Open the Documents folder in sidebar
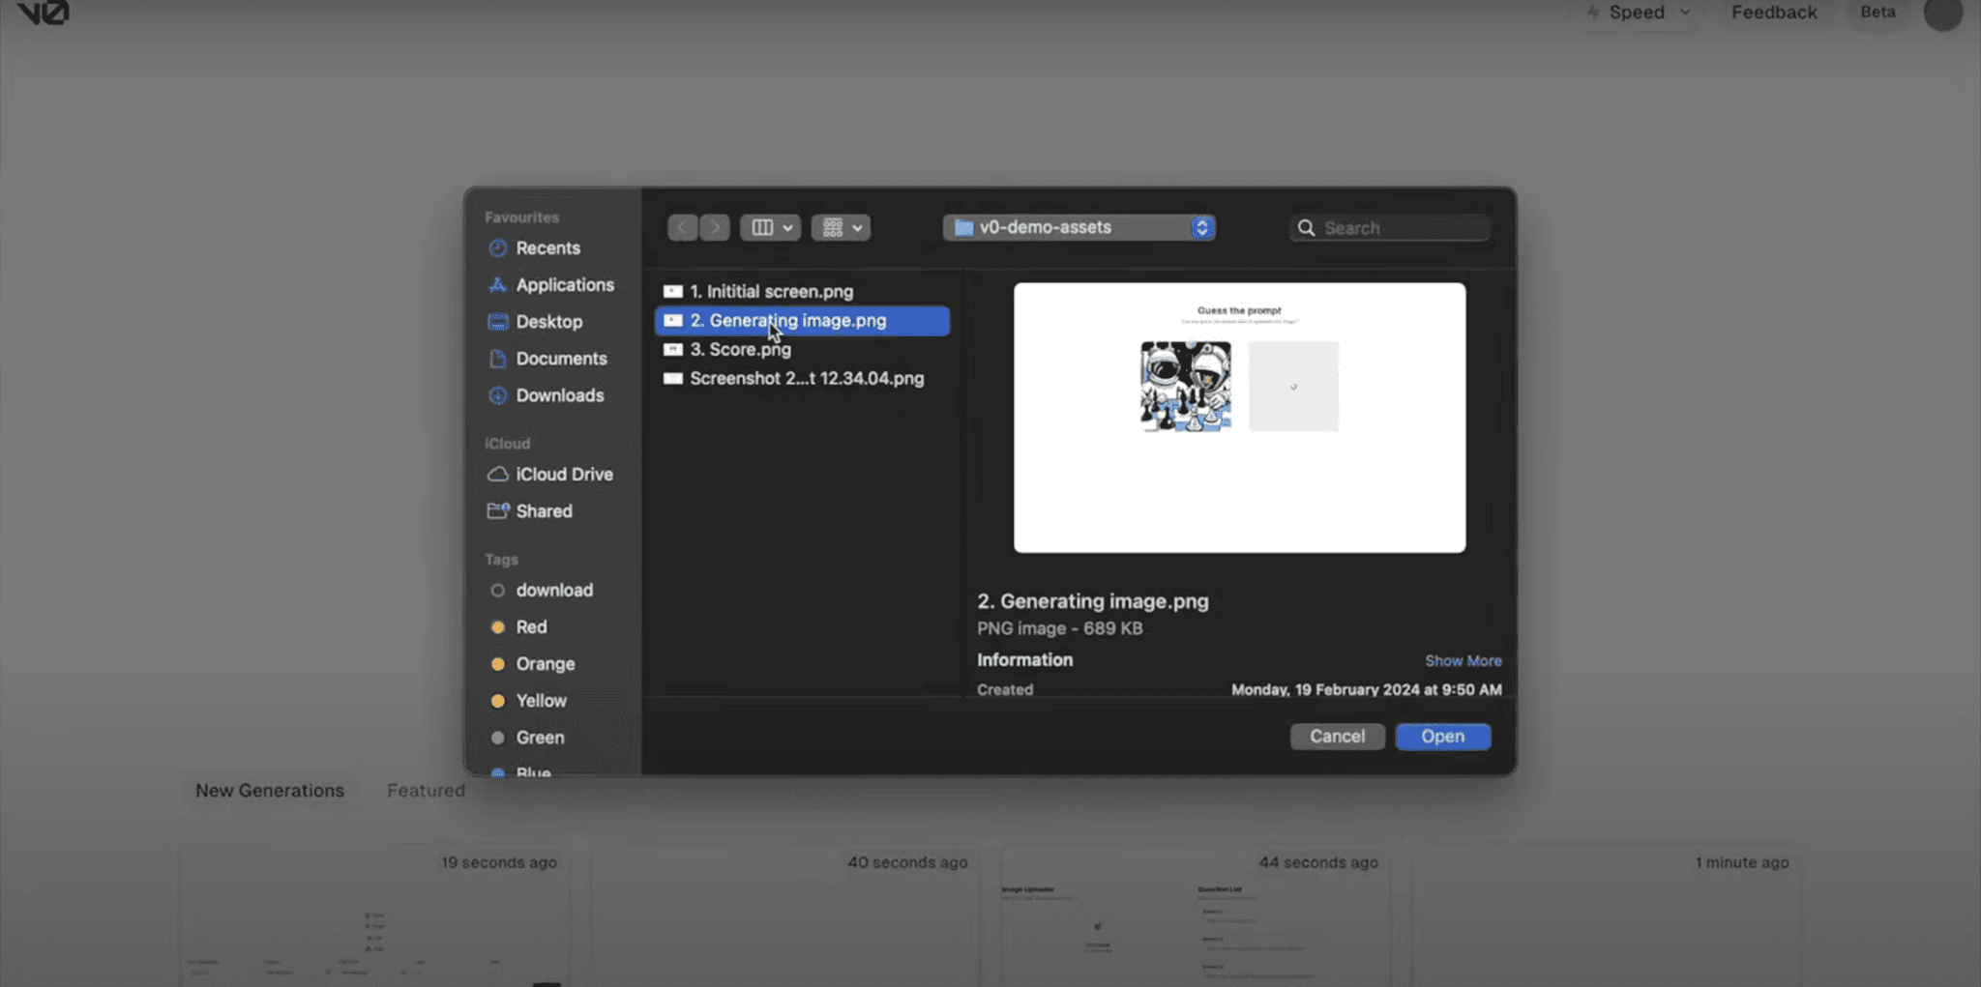 pyautogui.click(x=562, y=358)
